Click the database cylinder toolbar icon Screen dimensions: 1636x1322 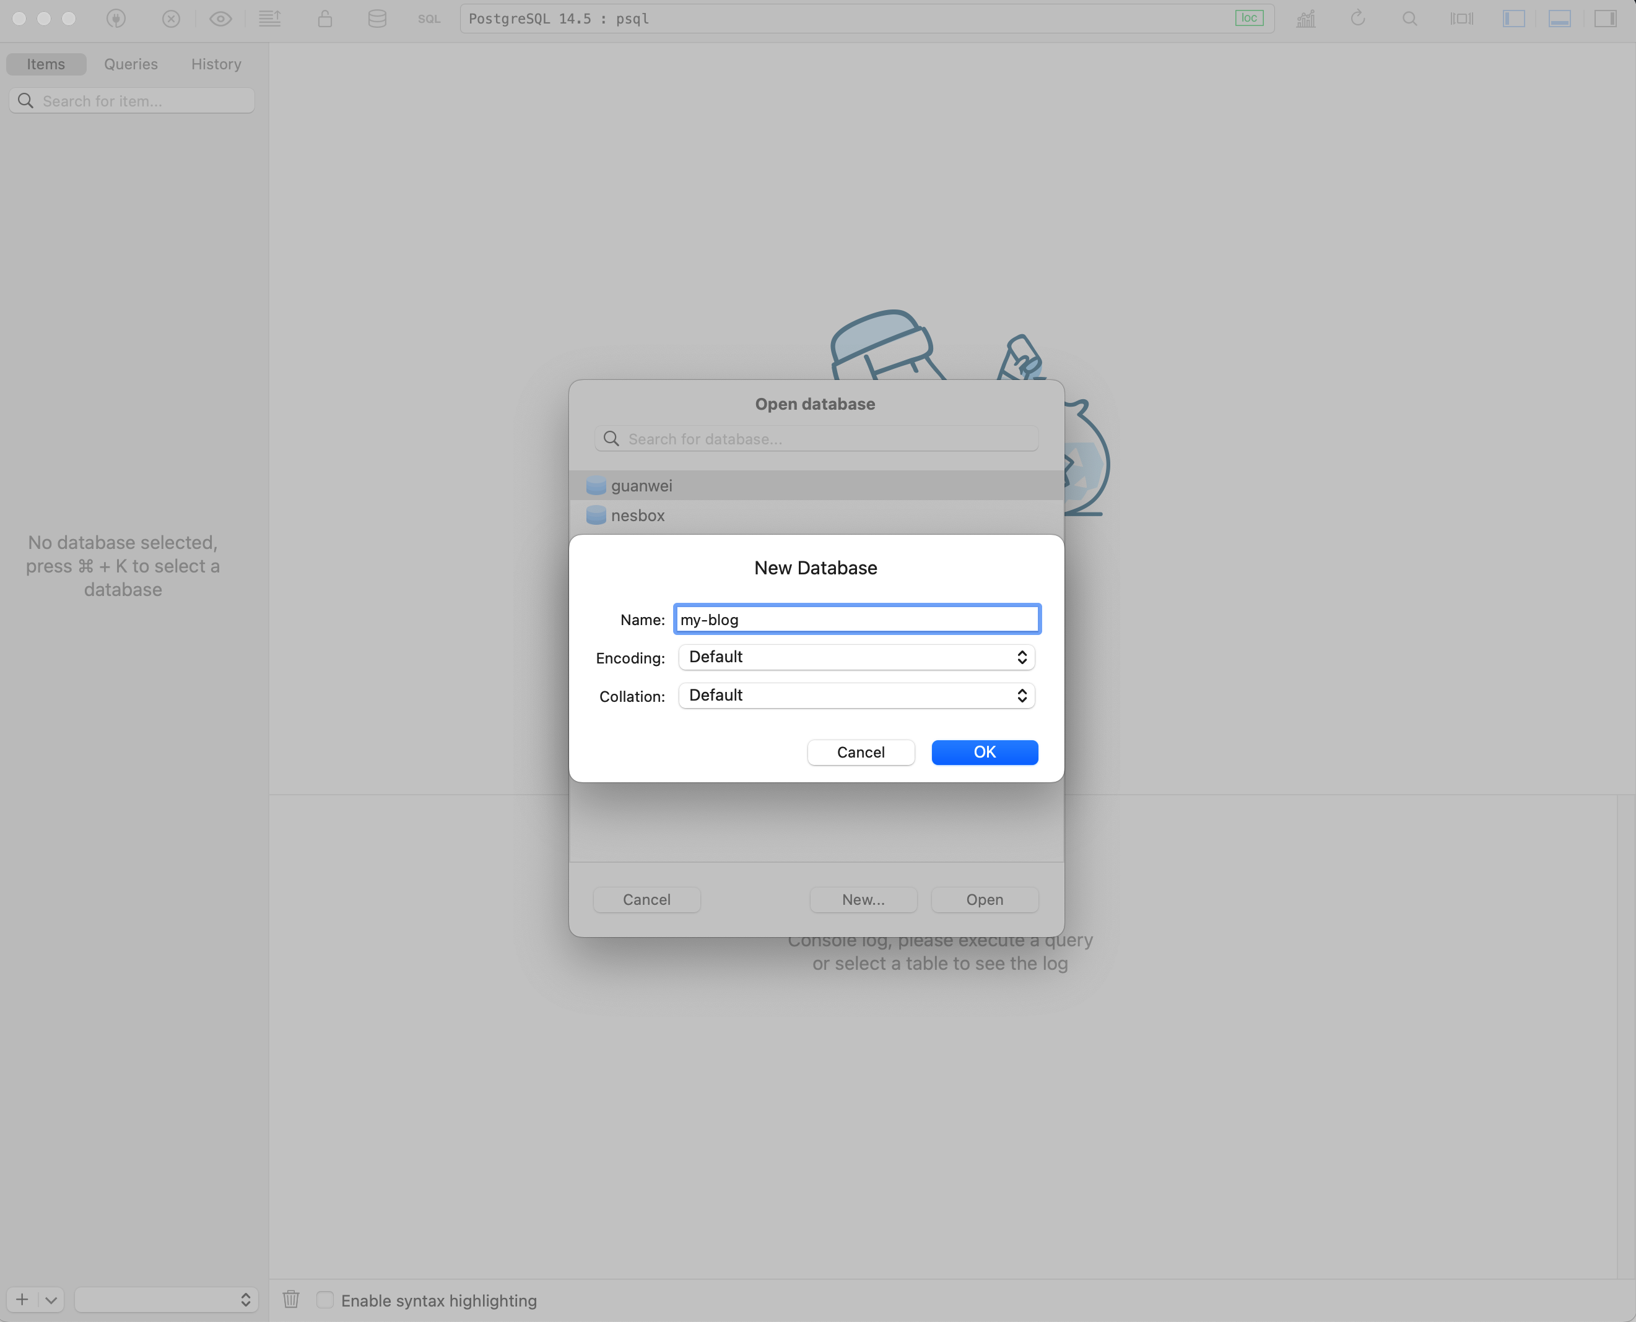pos(376,19)
